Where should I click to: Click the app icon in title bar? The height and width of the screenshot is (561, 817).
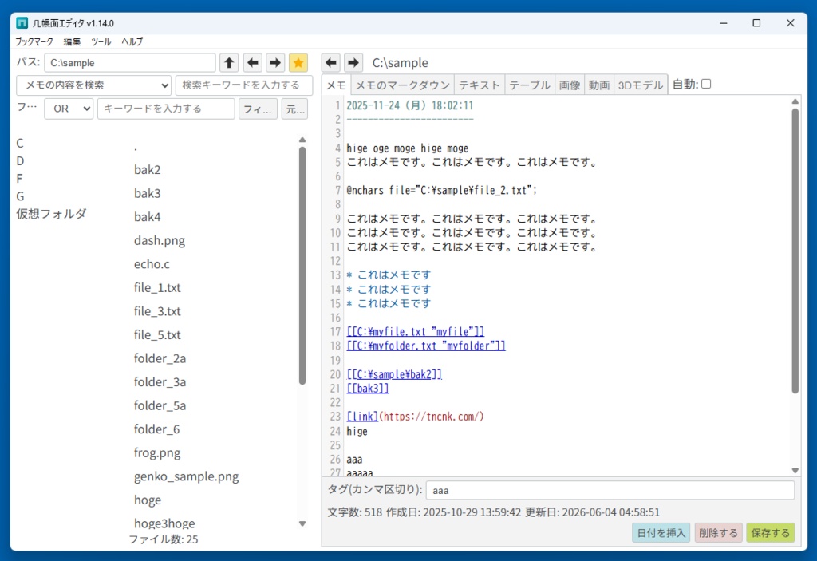(x=22, y=23)
